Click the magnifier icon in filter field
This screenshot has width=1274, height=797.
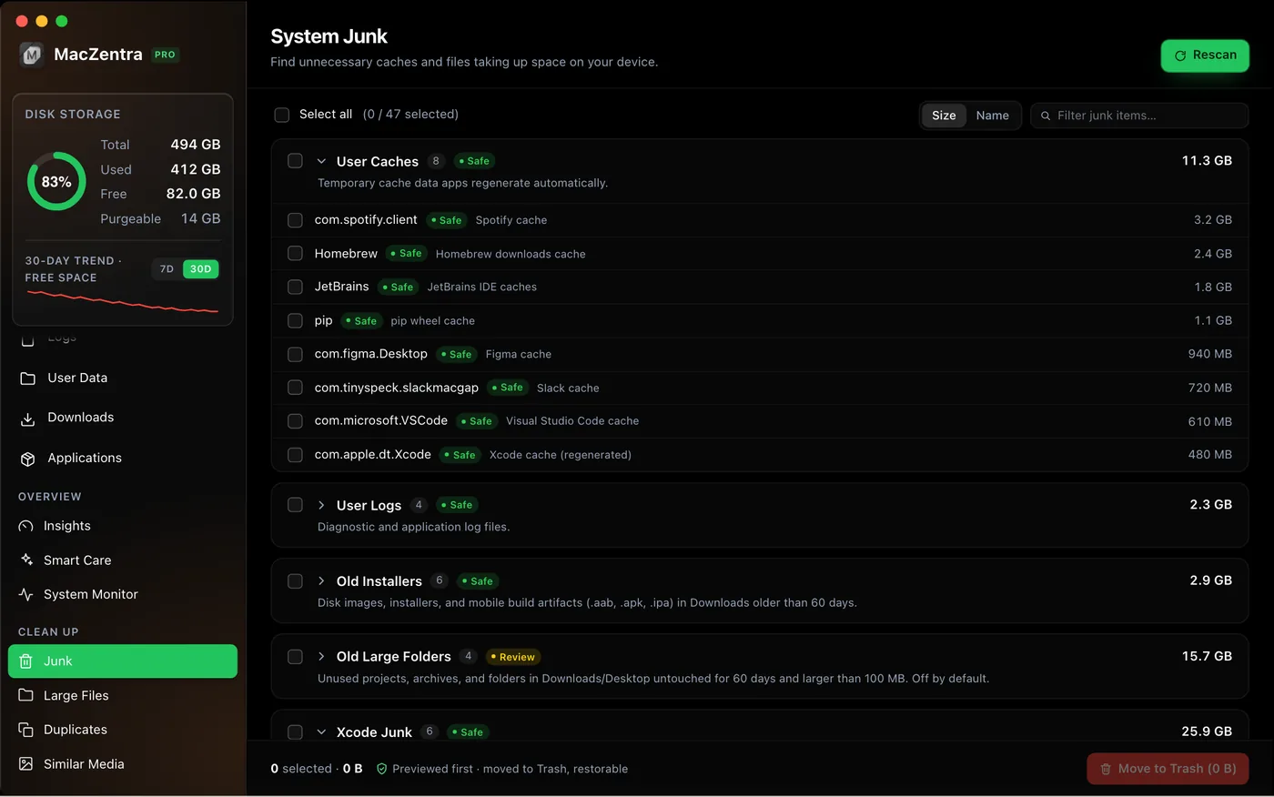[1046, 116]
